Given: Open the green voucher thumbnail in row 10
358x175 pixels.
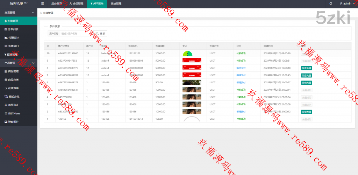Looking at the screenshot, I should [188, 54].
